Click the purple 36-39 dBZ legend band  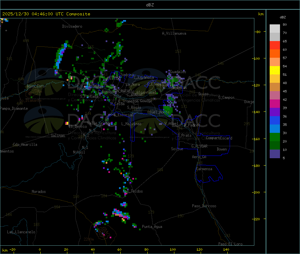click(x=275, y=112)
